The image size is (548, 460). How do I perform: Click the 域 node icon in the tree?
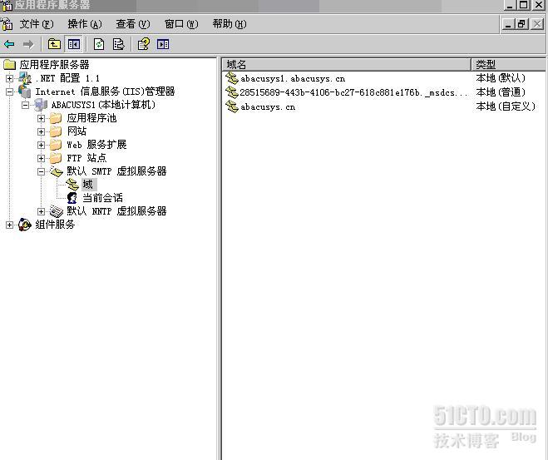72,185
